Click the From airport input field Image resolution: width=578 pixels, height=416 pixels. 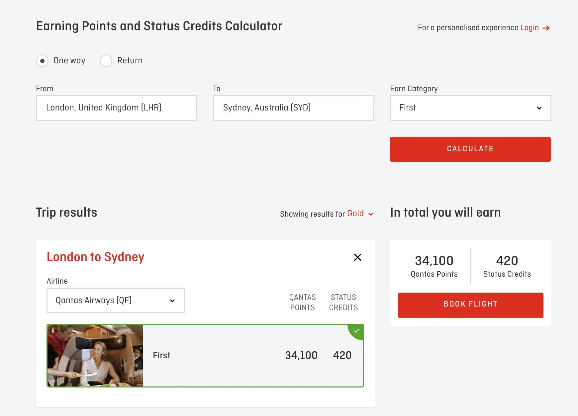tap(116, 108)
